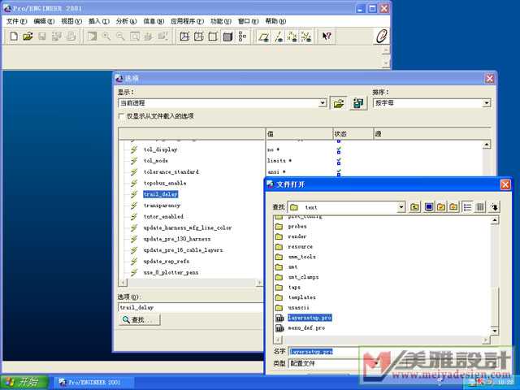
Task: Open the 信息 menu
Action: 154,21
